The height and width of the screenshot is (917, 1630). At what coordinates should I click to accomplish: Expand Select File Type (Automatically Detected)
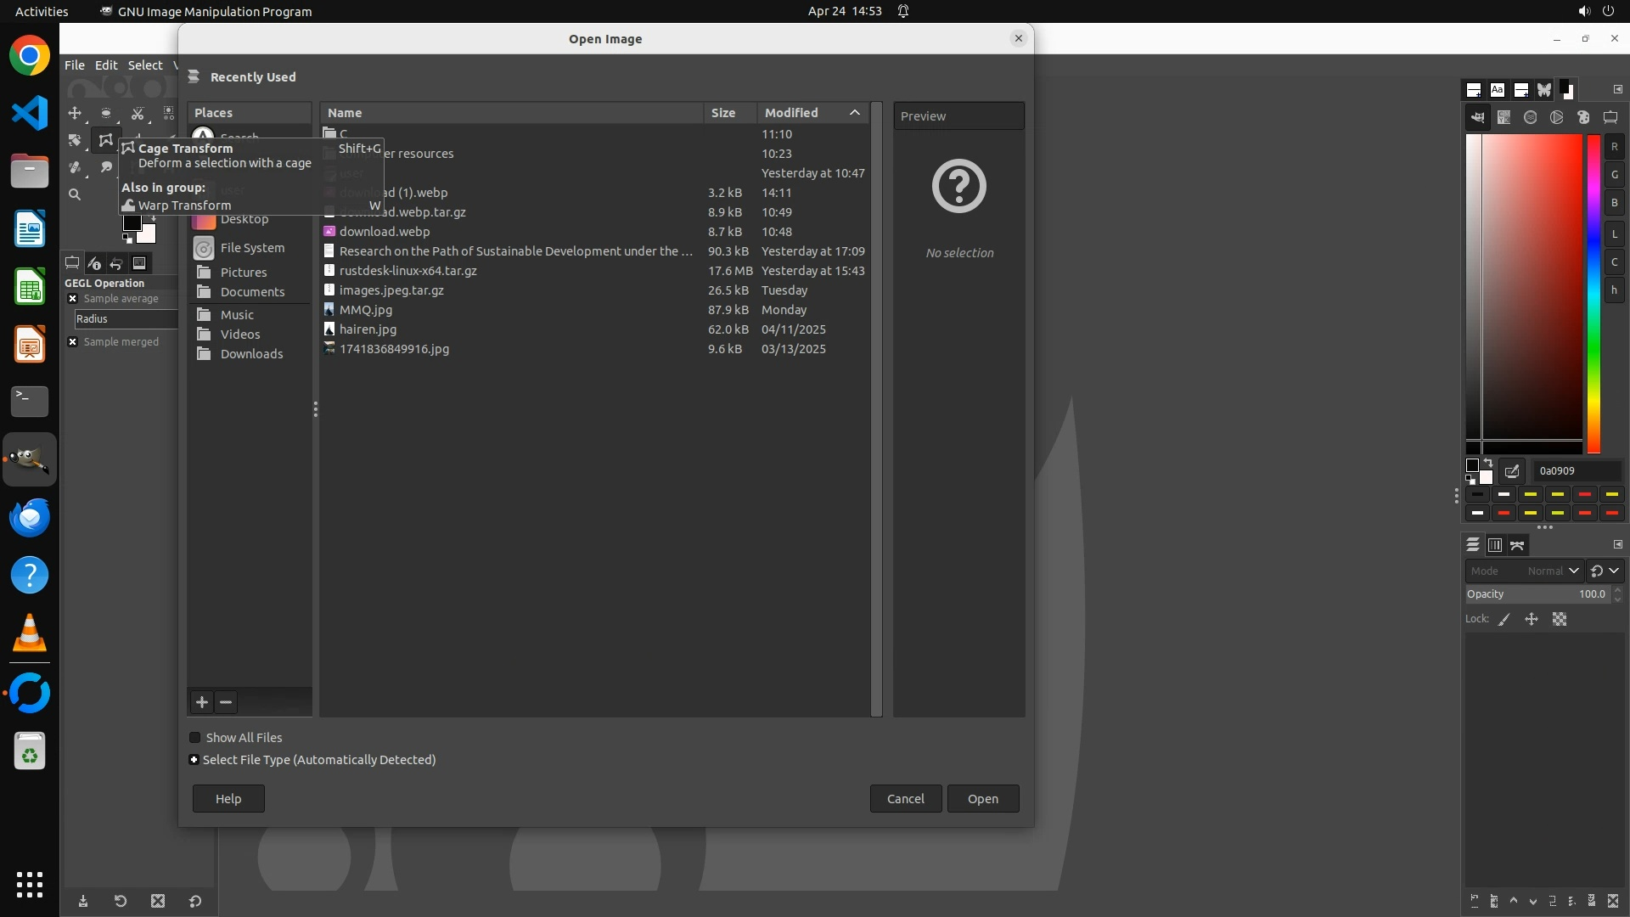click(x=194, y=760)
